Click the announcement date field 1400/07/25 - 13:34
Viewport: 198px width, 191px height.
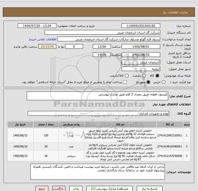[x=37, y=26]
